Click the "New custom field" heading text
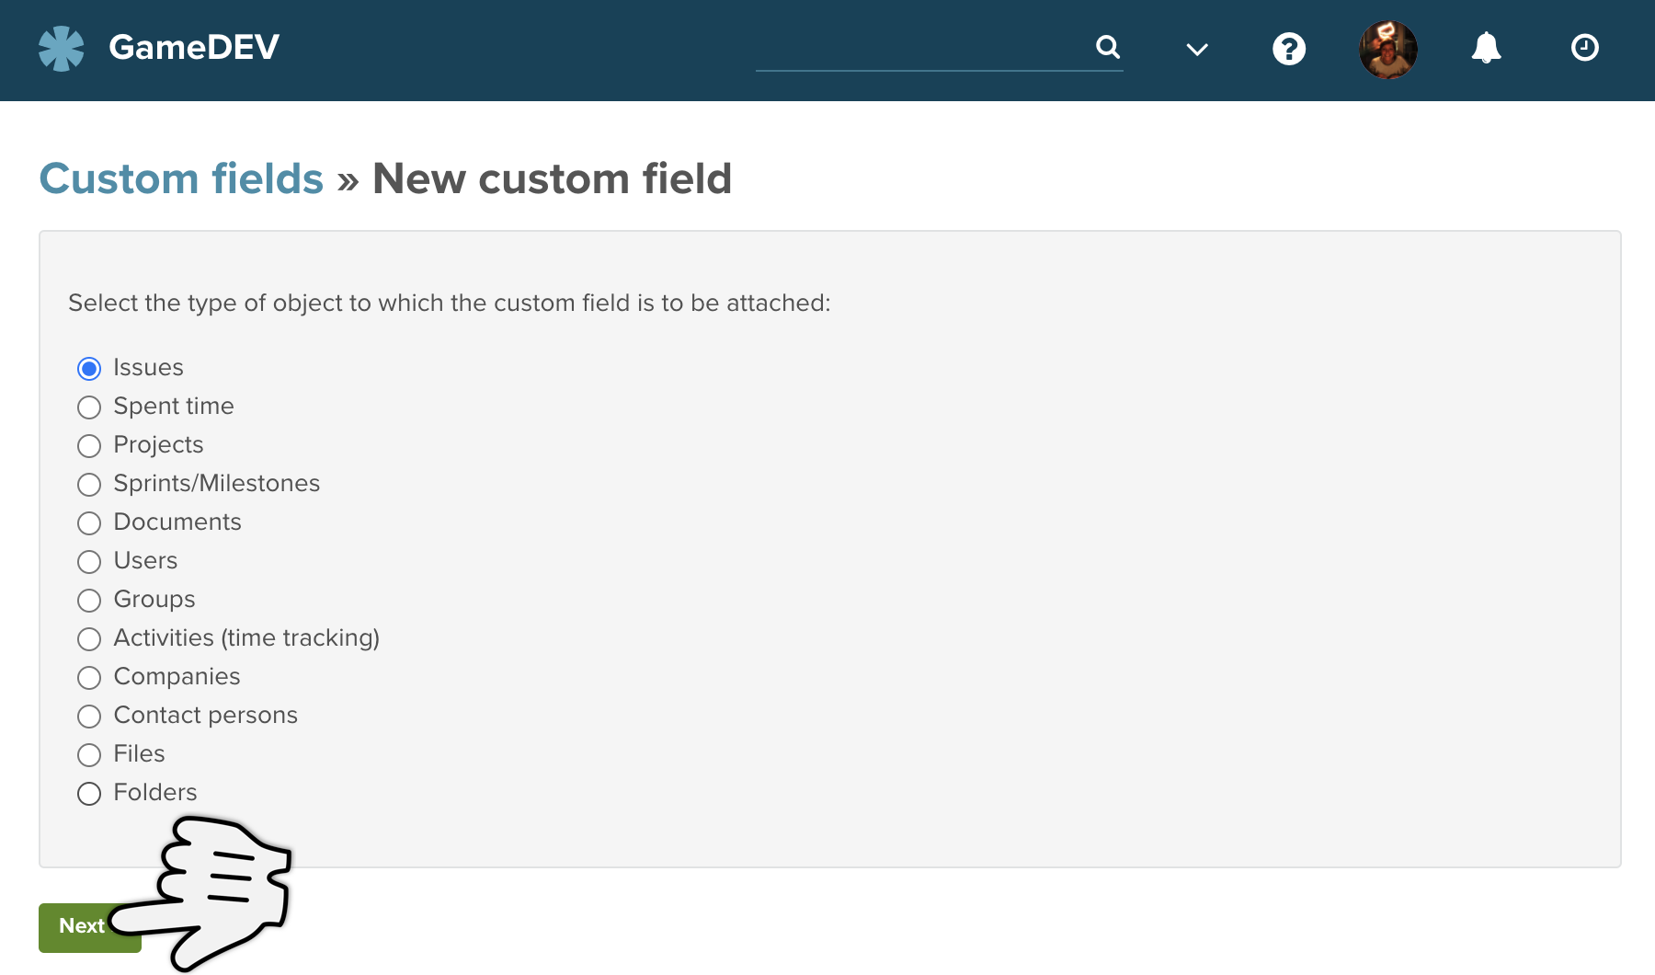The image size is (1655, 975). pyautogui.click(x=552, y=178)
